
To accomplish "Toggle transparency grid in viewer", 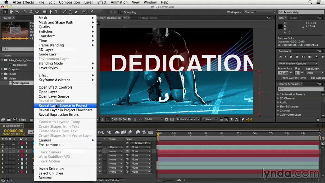I will point(172,119).
